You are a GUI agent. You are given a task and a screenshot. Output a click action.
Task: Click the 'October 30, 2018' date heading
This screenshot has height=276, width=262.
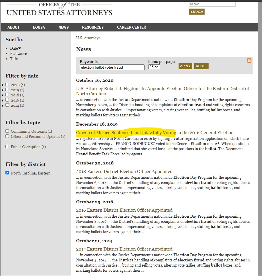[x=95, y=163]
